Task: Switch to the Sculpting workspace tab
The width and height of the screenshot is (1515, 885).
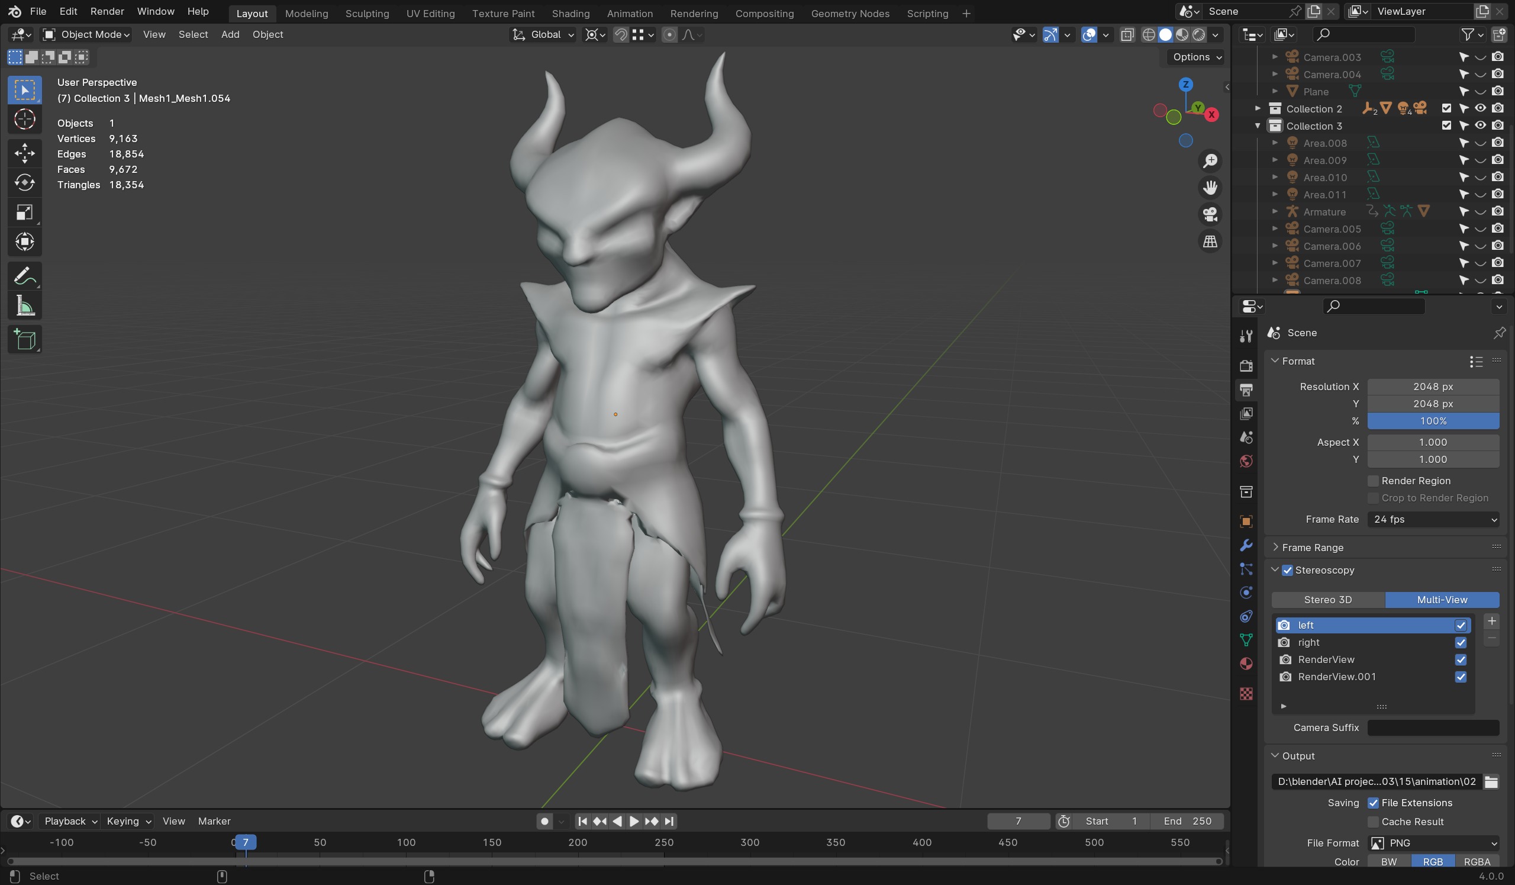Action: [367, 13]
